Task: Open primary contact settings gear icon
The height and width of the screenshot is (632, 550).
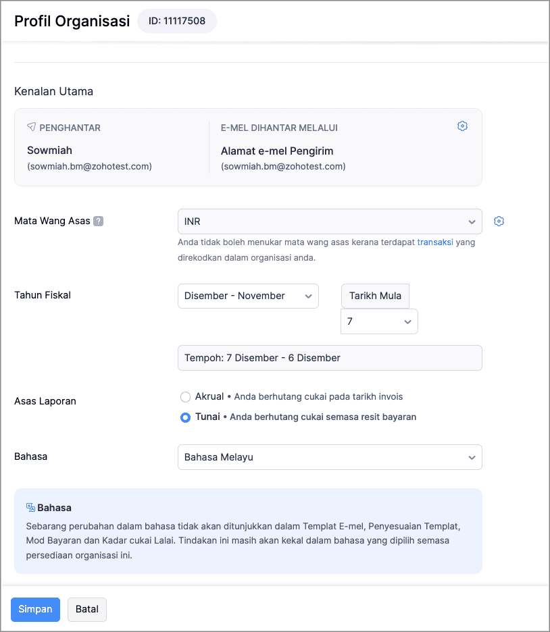Action: click(x=462, y=126)
